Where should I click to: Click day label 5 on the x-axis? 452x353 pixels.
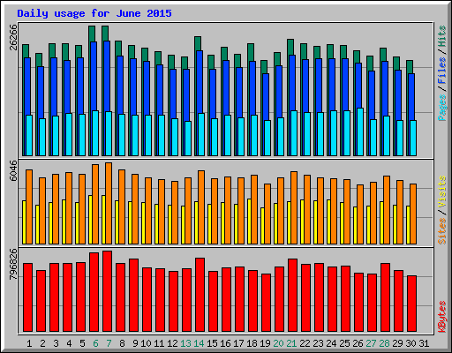pyautogui.click(x=82, y=343)
